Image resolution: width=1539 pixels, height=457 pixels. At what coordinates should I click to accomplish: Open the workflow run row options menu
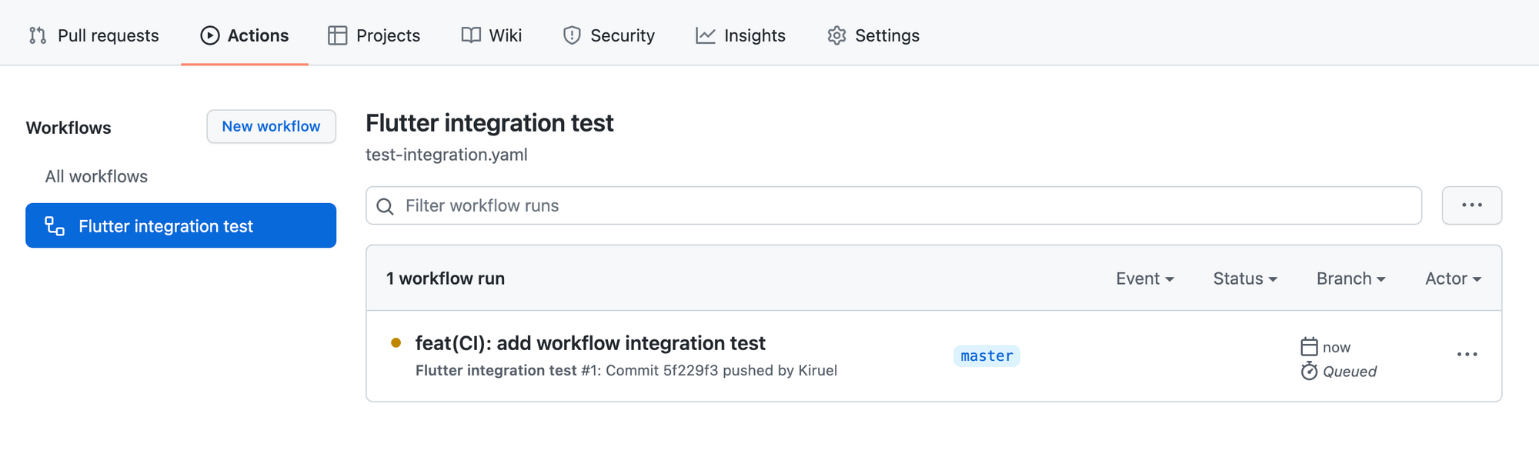click(x=1467, y=355)
